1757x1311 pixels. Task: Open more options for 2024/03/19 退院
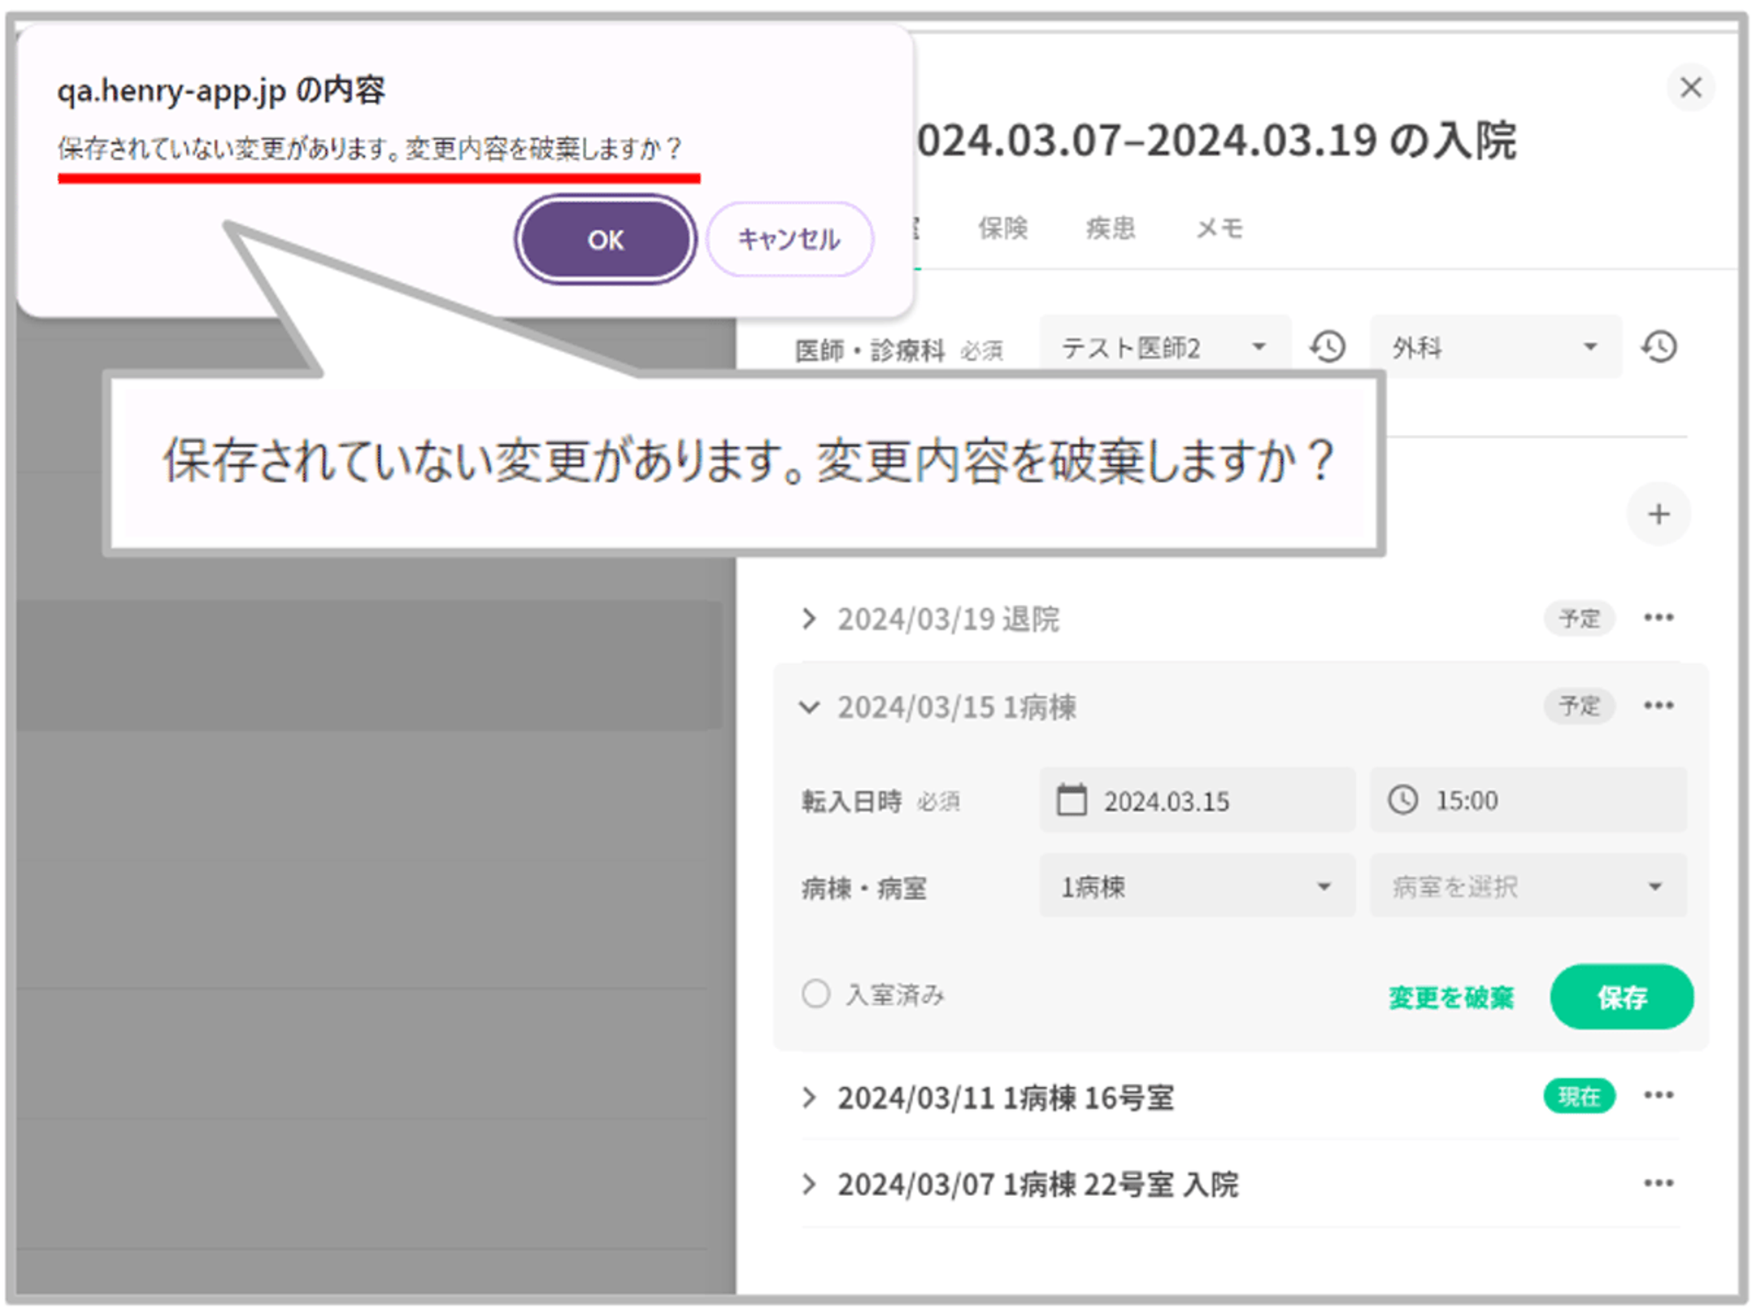point(1658,618)
